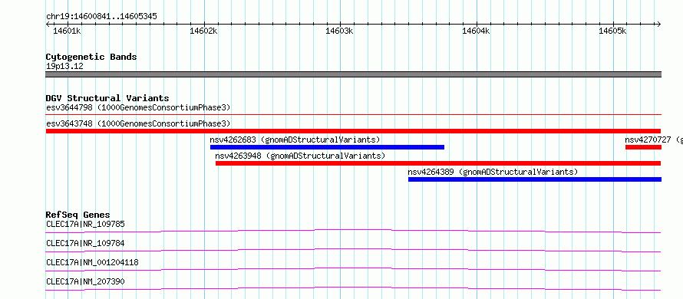Click the CLEC17A|NM_207390 magenta gene line

tap(354, 288)
